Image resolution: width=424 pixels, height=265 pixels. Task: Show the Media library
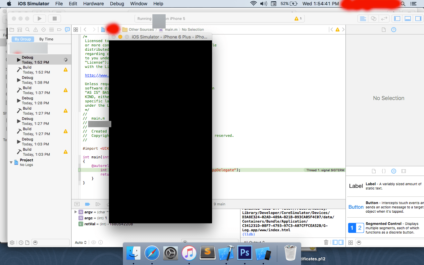[403, 171]
